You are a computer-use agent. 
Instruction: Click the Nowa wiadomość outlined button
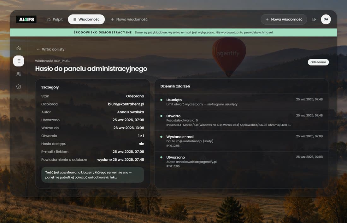click(x=284, y=20)
